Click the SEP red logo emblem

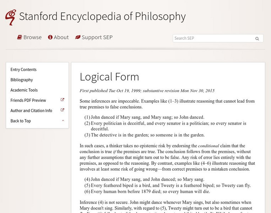point(11,17)
